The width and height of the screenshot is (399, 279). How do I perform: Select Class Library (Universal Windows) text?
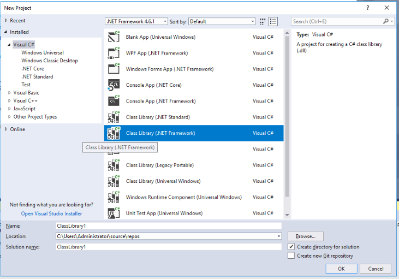click(163, 181)
